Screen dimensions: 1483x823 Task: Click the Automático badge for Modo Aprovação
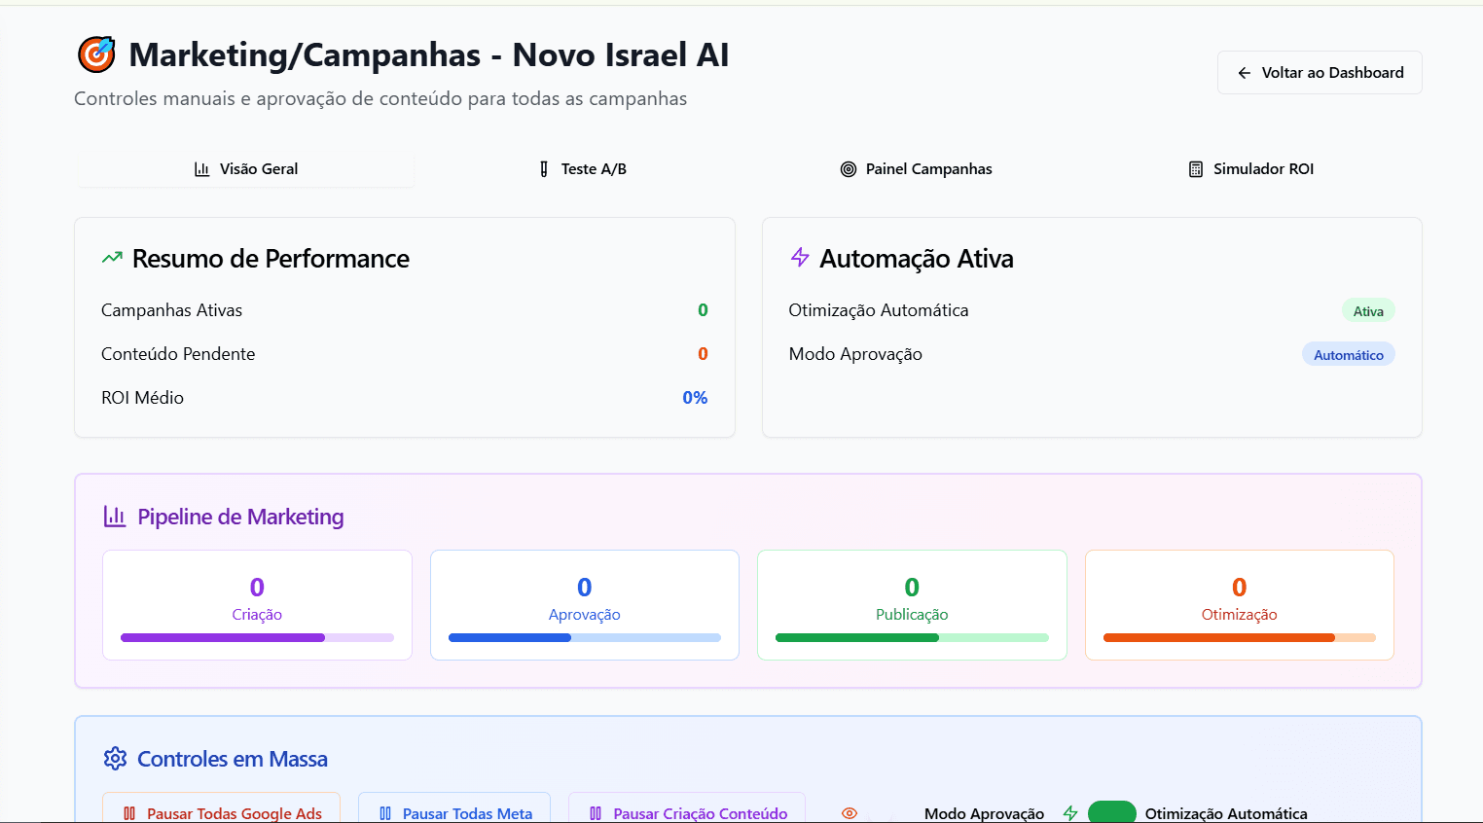click(1349, 353)
